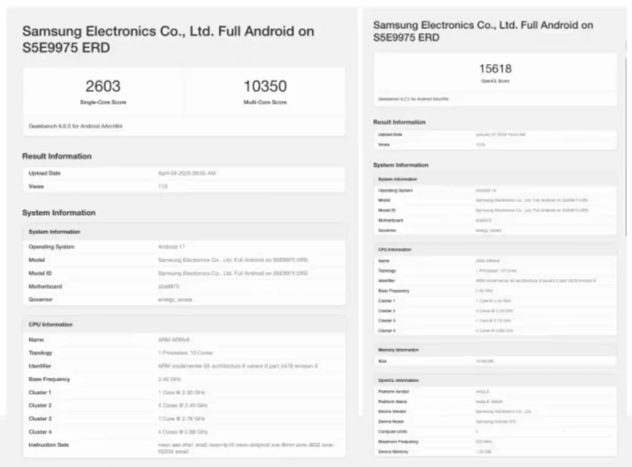Click the Upload Date row on left page
Screen dimensions: 632x467
(184, 173)
